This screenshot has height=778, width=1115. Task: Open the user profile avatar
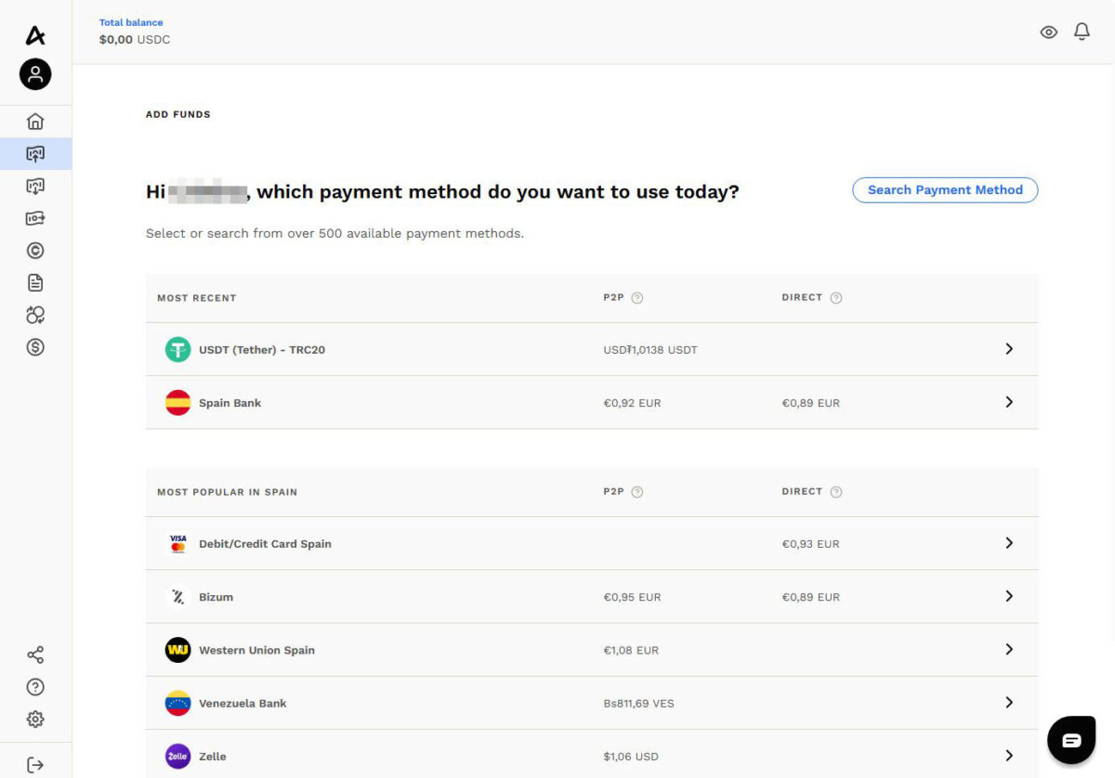[35, 74]
